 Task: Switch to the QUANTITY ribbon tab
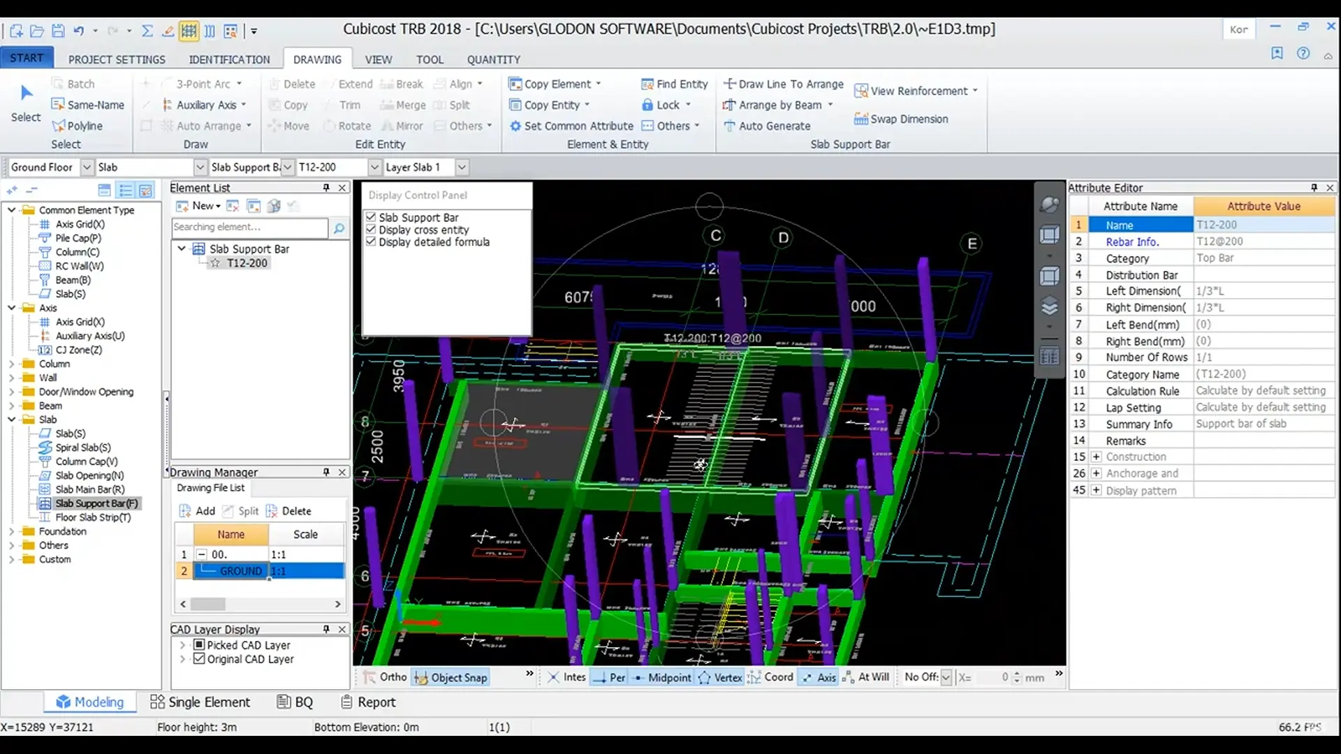click(x=493, y=60)
